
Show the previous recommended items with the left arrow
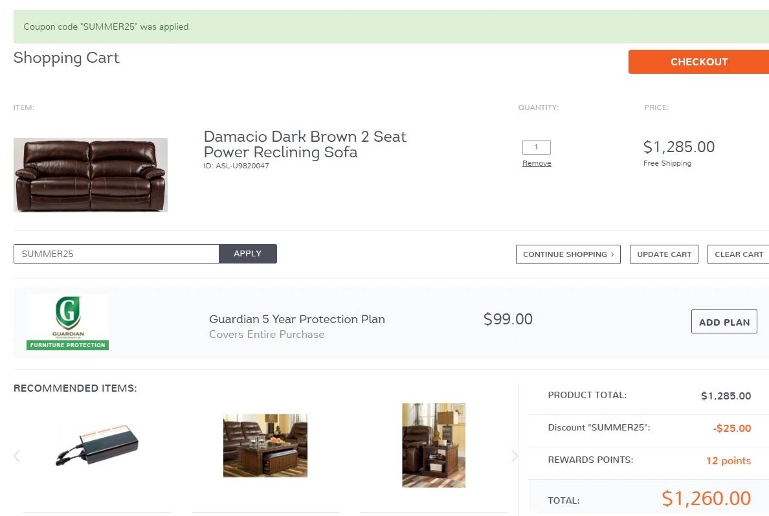pos(17,456)
